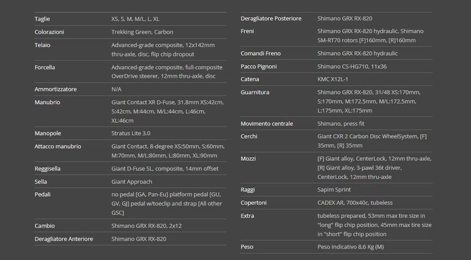
Task: Click the Taglie row label
Action: point(42,19)
